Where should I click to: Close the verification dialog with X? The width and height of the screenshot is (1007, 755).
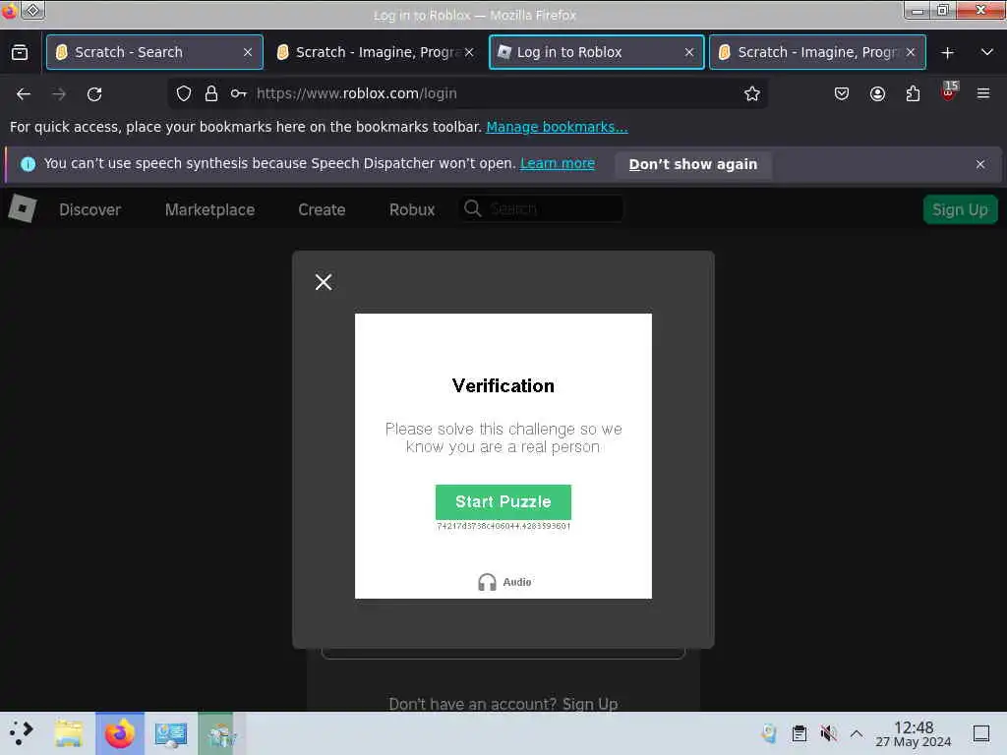coord(324,282)
